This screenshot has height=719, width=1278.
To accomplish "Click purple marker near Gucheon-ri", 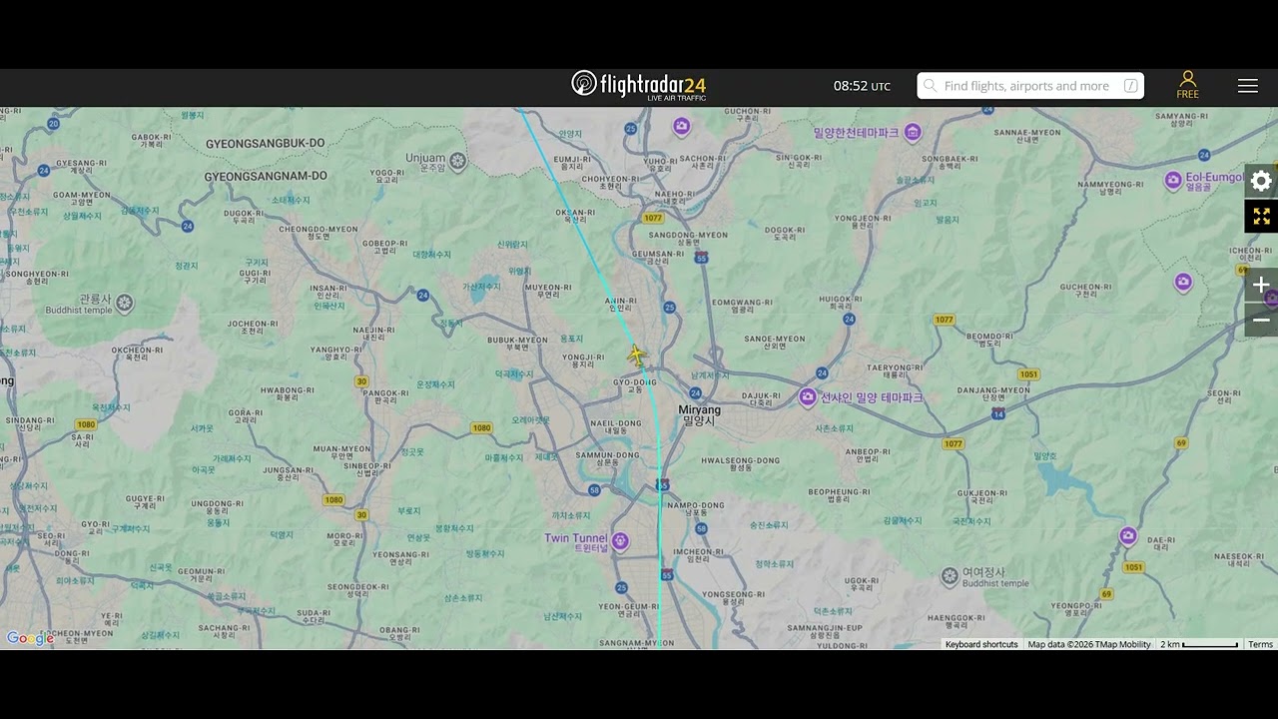I will coord(1182,283).
